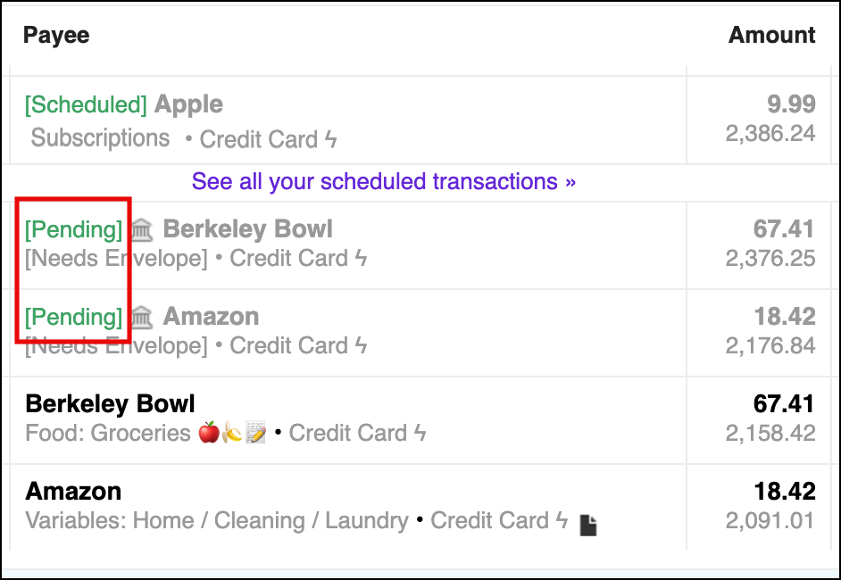Click the lightning bolt on the Apple row
This screenshot has height=580, width=841.
click(x=331, y=139)
